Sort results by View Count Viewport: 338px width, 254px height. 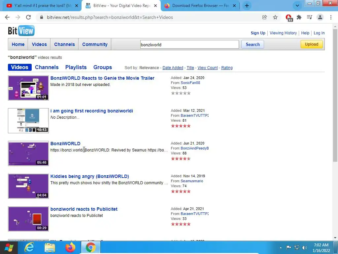(208, 67)
